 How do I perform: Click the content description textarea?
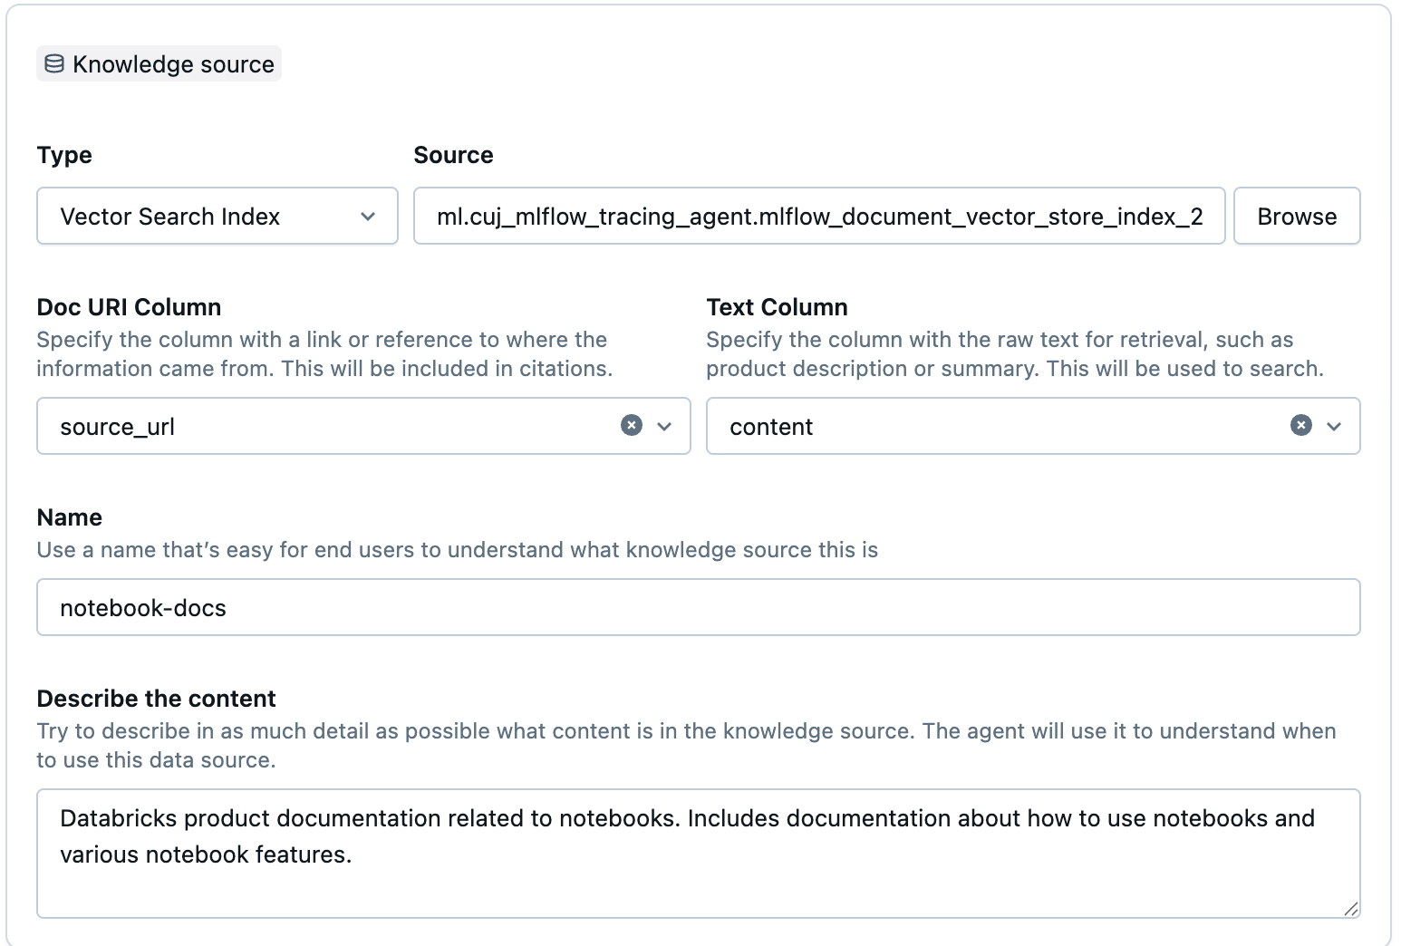pos(698,852)
